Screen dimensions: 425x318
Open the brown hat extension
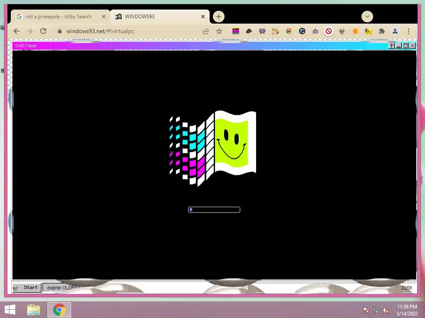coord(249,31)
